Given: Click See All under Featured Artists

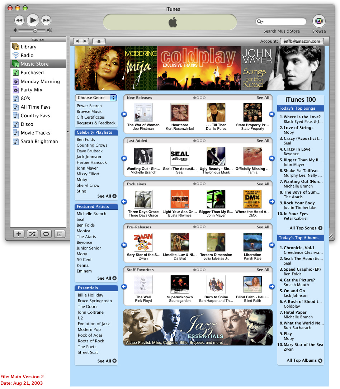Looking at the screenshot, I should click(x=107, y=278).
